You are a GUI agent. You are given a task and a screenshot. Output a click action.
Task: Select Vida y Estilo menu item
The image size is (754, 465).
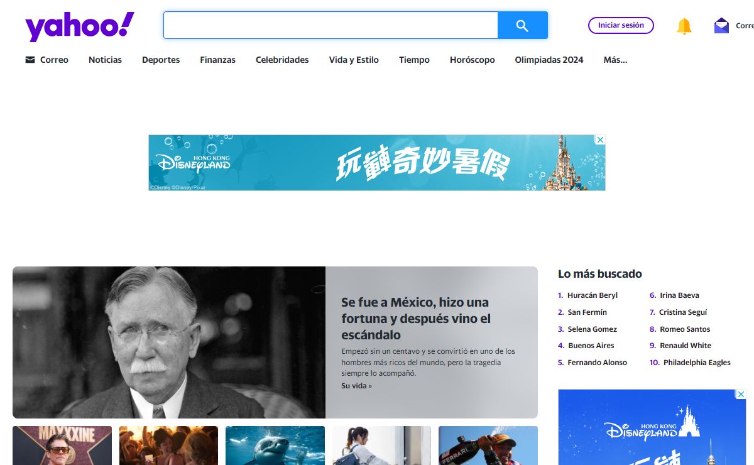pyautogui.click(x=354, y=60)
